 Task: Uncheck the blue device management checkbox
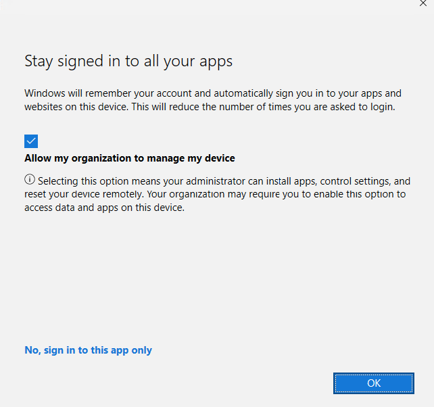[31, 141]
